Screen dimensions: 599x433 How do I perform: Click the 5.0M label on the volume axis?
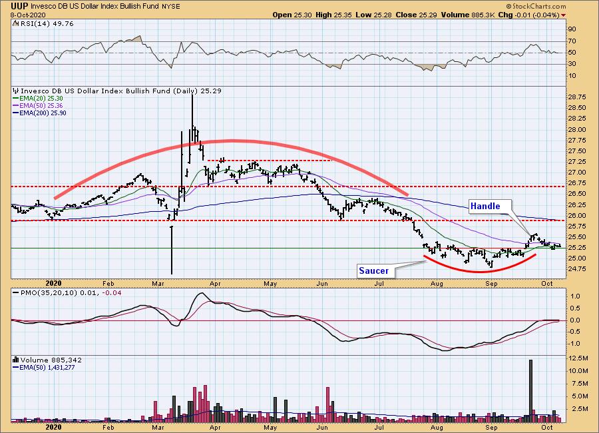580,396
